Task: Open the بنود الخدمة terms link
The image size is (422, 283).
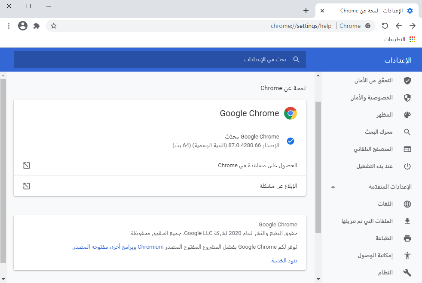Action: (x=284, y=261)
